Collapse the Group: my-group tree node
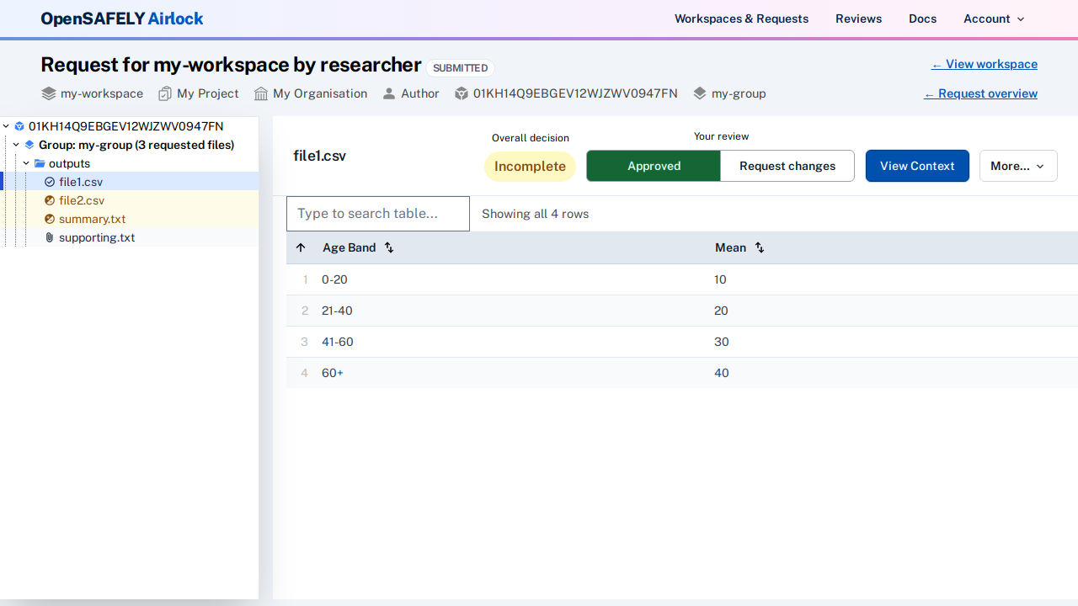1078x606 pixels. [x=15, y=145]
